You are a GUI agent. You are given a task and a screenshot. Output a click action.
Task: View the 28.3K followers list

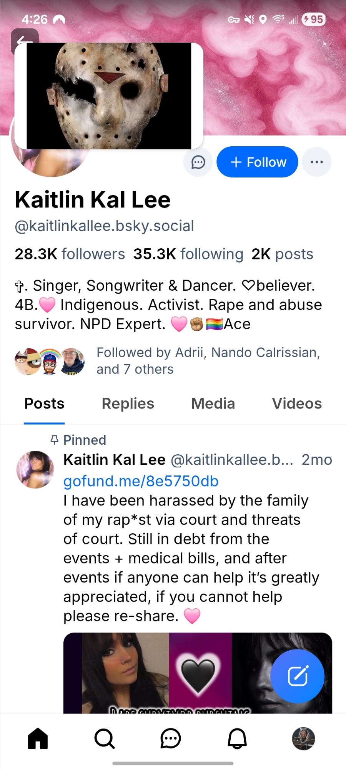click(x=70, y=254)
